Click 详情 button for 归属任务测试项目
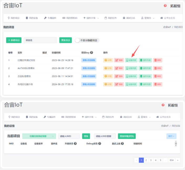This screenshot has width=185, height=170. [x=108, y=60]
